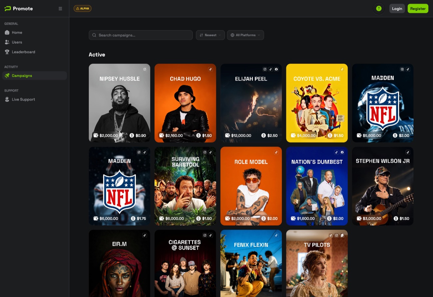This screenshot has height=297, width=433.
Task: Click the Campaigns rocket icon
Action: [x=7, y=75]
